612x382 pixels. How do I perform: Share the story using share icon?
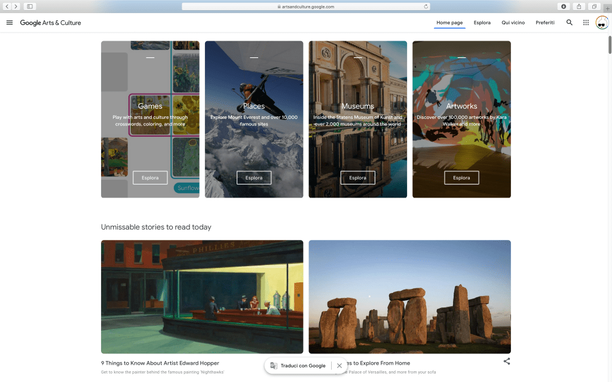click(507, 361)
